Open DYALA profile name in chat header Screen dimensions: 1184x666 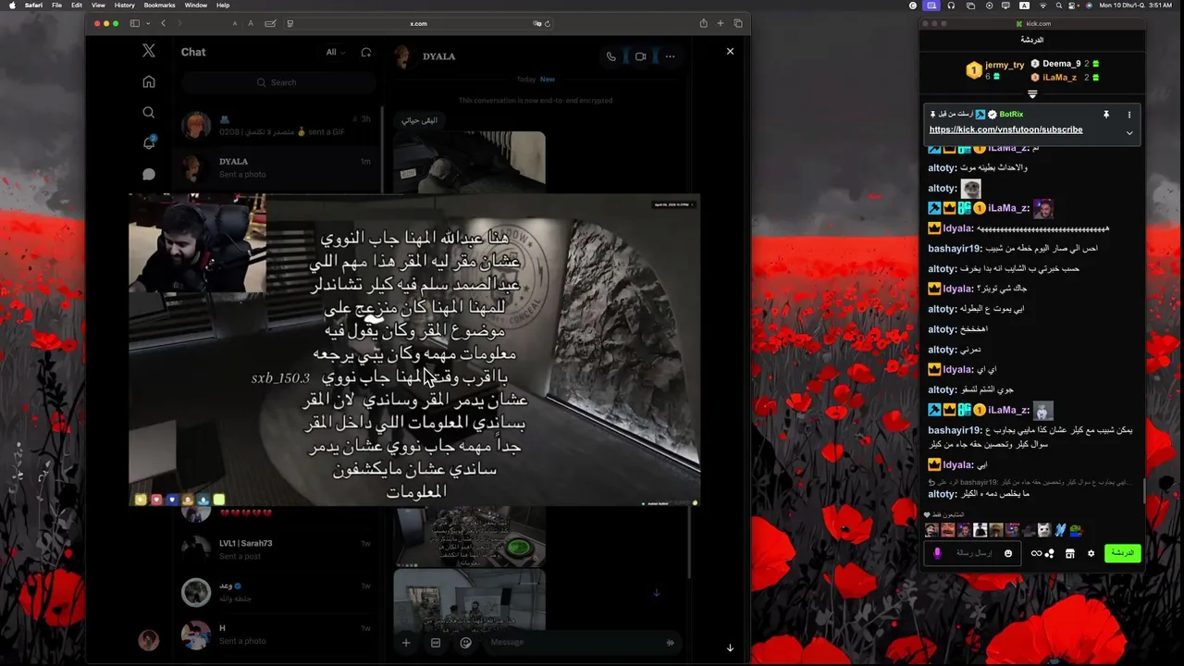[x=438, y=56]
